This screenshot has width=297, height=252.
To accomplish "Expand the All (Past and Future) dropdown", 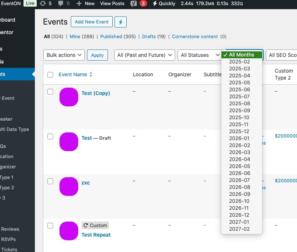I will (x=144, y=55).
